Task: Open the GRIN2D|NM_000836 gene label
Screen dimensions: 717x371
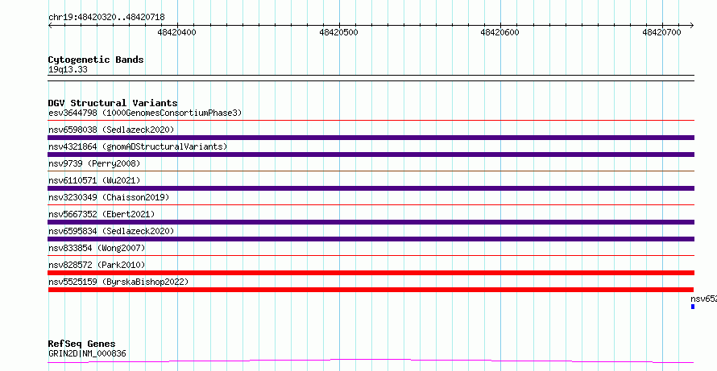Action: [x=87, y=353]
